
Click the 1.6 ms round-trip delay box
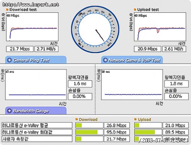click(x=80, y=84)
